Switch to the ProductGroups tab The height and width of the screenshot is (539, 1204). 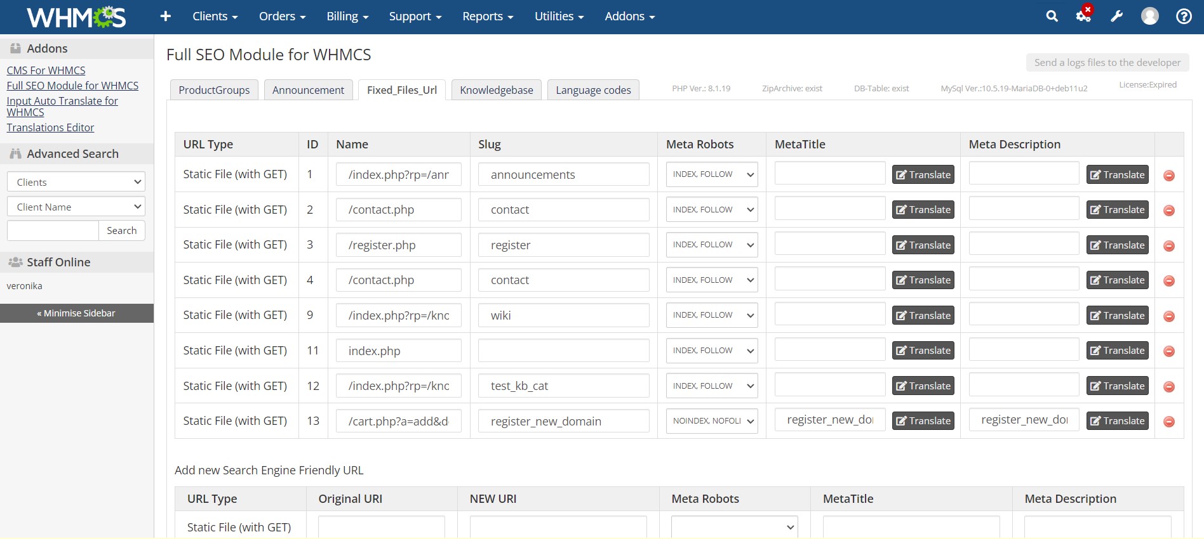[x=214, y=90]
